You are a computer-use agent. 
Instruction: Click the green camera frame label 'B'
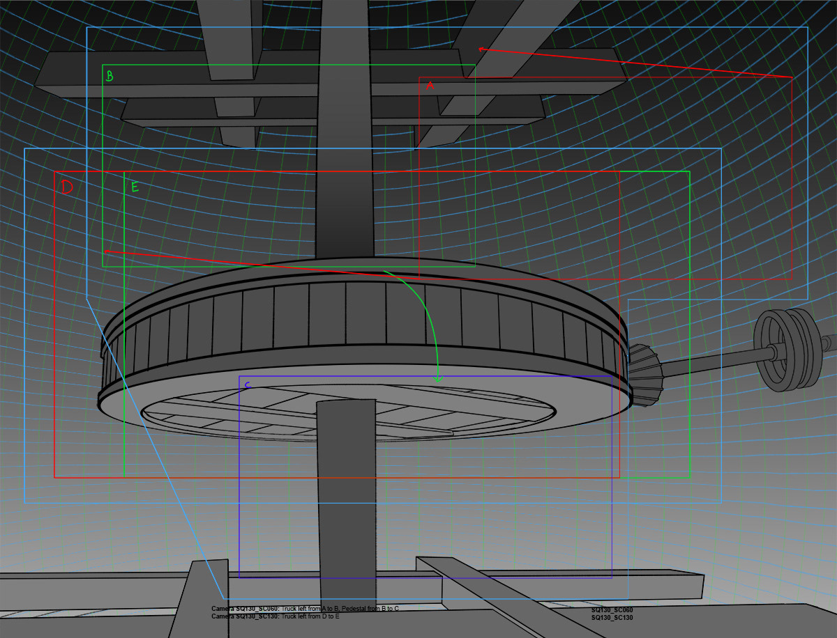110,76
